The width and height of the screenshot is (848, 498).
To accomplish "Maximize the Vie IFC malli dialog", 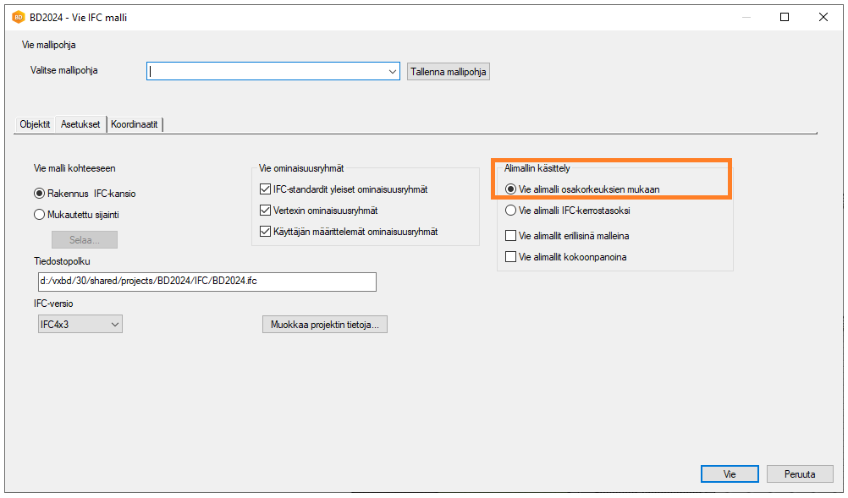I will pyautogui.click(x=785, y=17).
